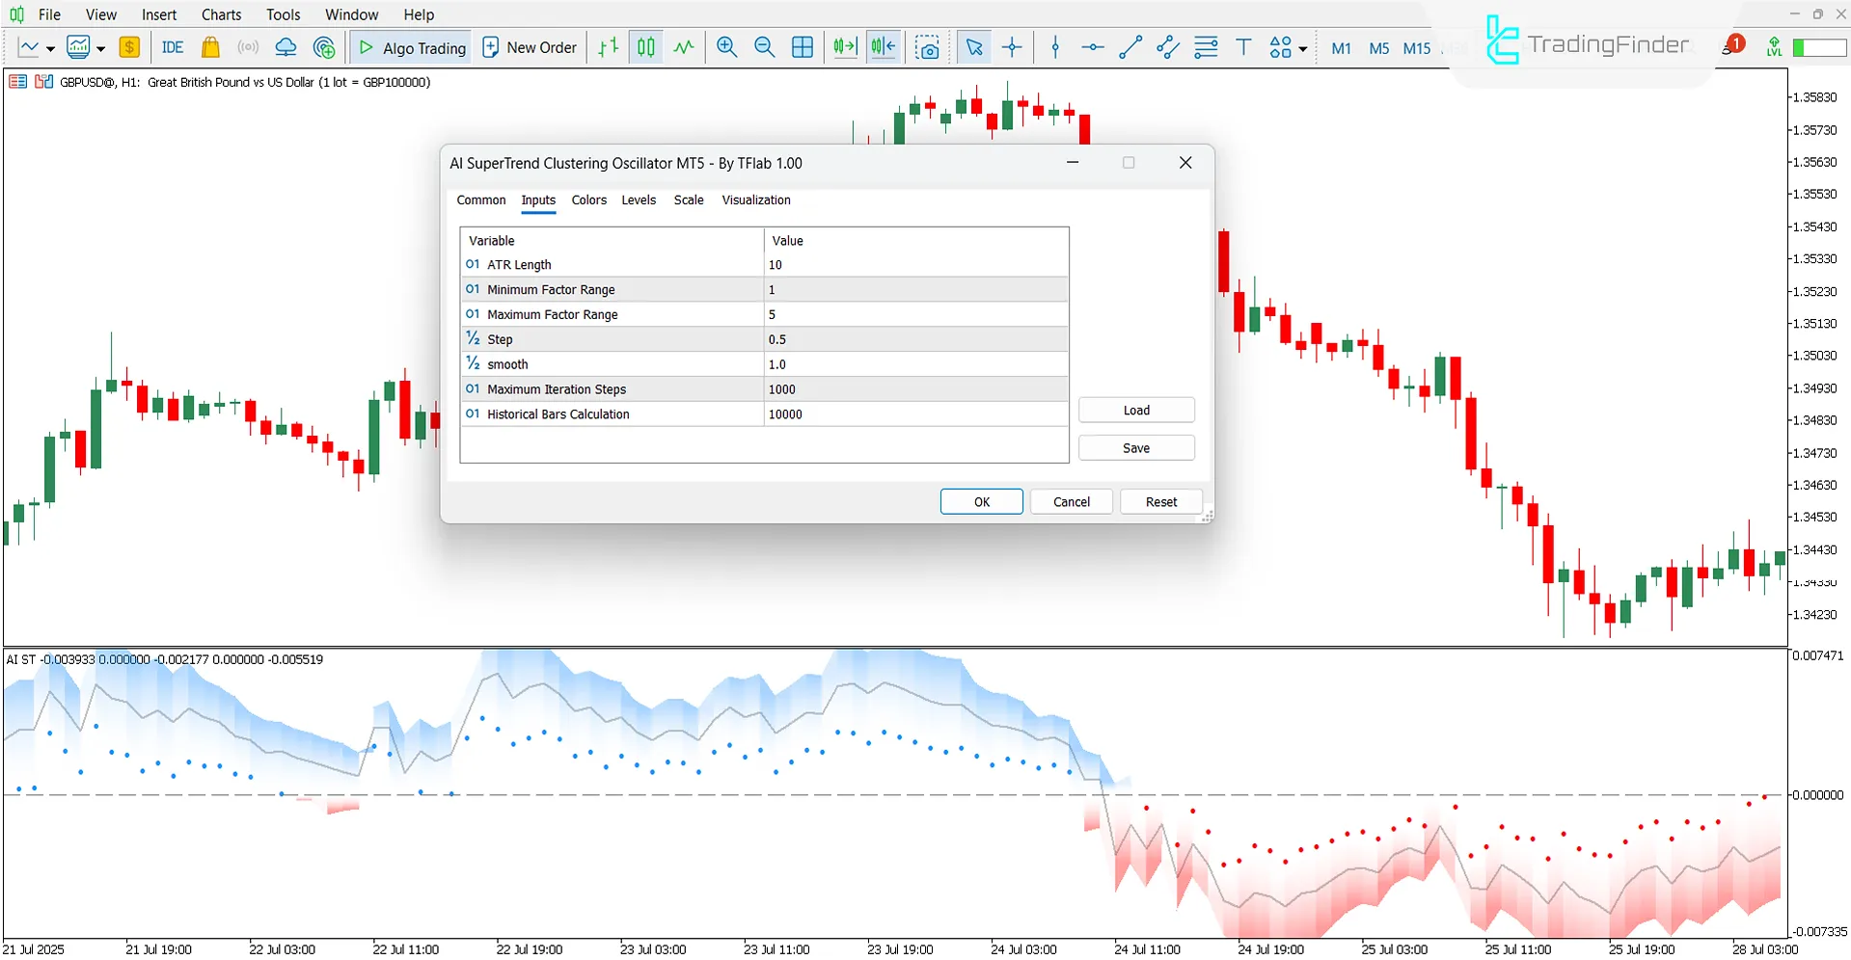1851x960 pixels.
Task: Select the Crosshair tool
Action: click(1012, 46)
